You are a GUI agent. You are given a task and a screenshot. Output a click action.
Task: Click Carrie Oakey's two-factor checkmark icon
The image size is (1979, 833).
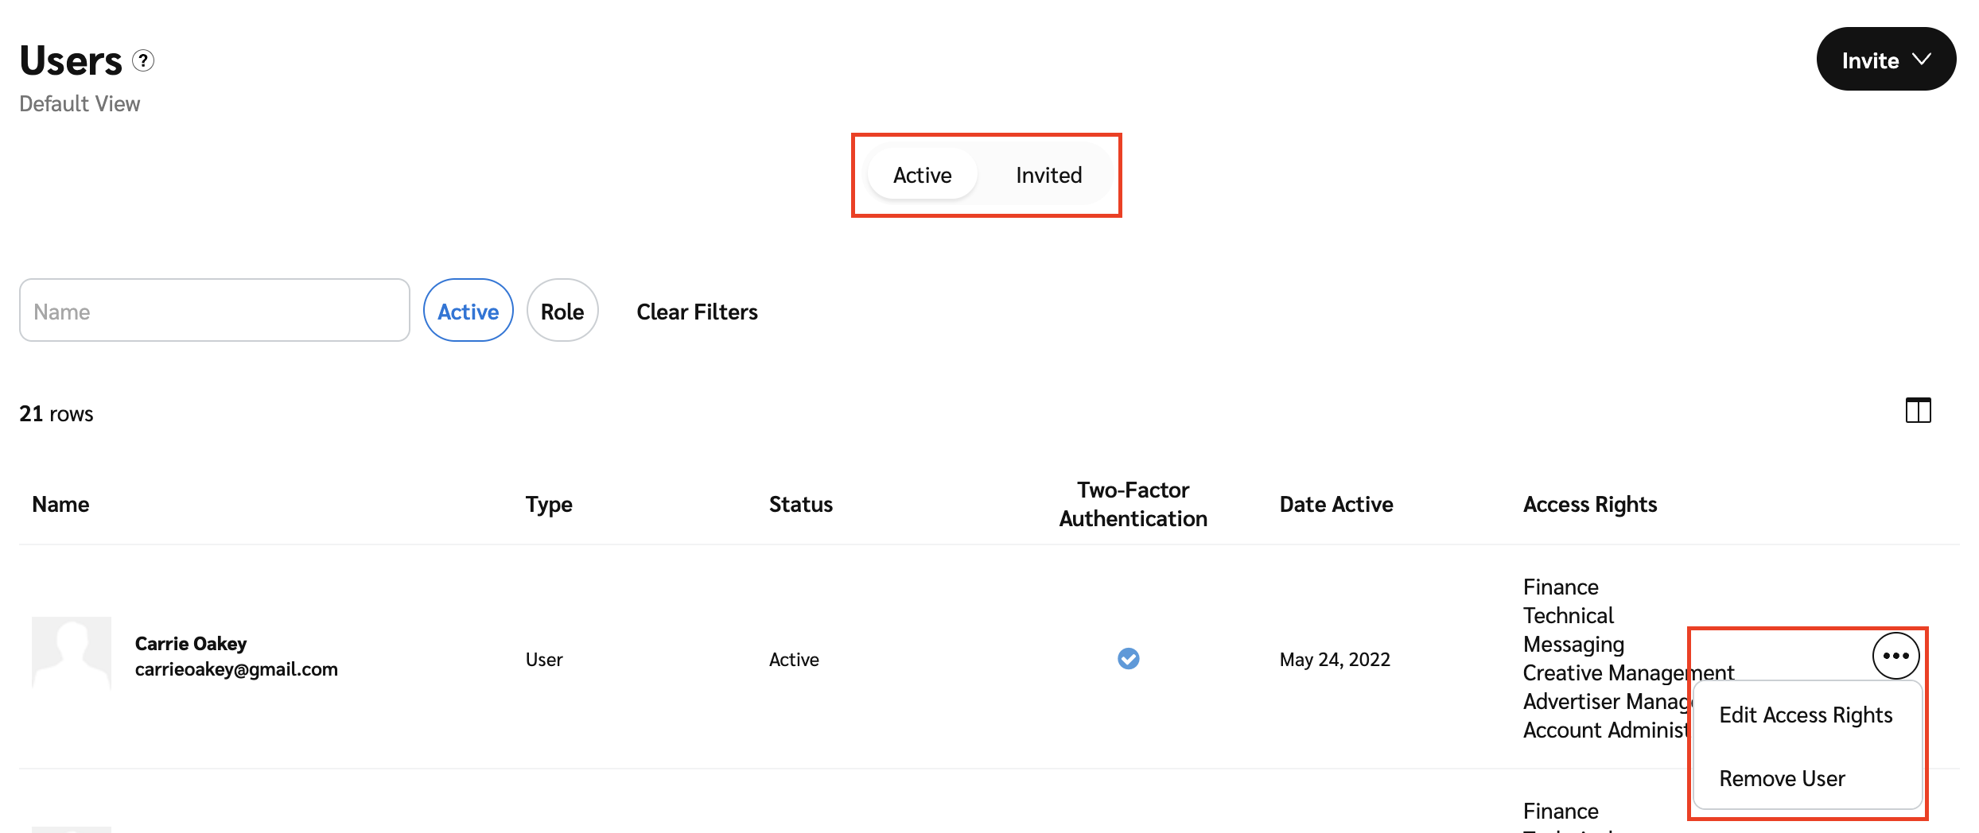click(1128, 659)
